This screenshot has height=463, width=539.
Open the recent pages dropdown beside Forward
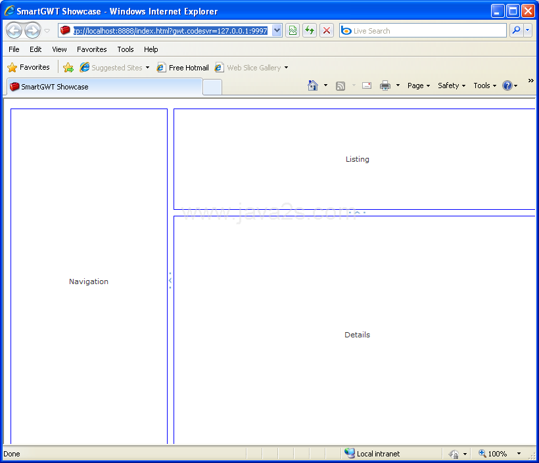click(x=47, y=31)
